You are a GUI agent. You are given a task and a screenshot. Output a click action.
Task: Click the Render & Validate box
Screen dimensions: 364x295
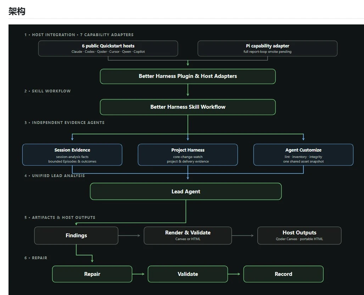coord(188,236)
